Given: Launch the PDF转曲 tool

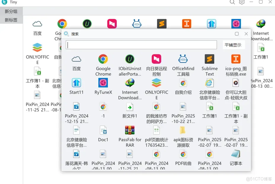Looking at the screenshot, I should coord(183,154).
